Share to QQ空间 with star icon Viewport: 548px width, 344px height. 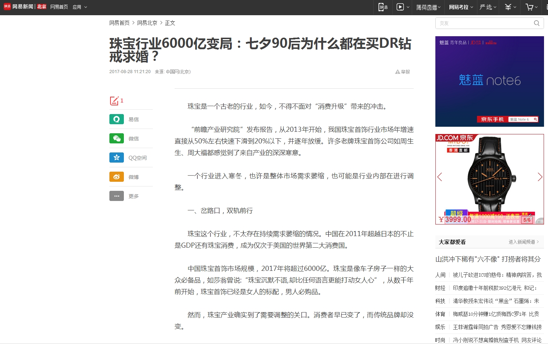tap(117, 158)
